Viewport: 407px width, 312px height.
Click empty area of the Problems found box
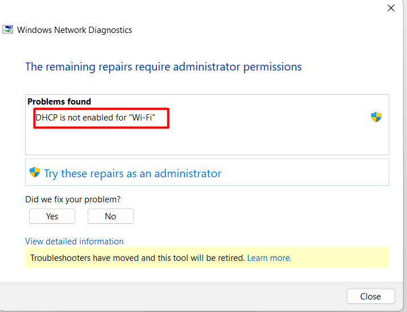coord(207,142)
